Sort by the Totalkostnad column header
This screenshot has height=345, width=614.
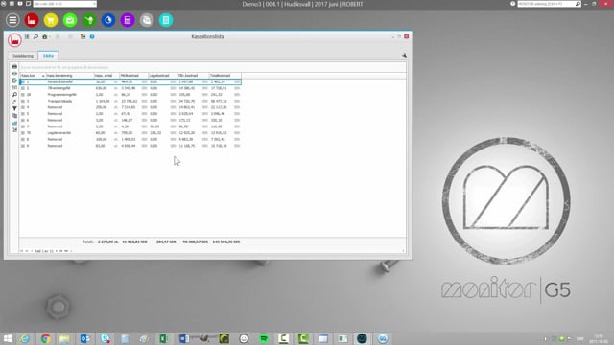(x=225, y=76)
